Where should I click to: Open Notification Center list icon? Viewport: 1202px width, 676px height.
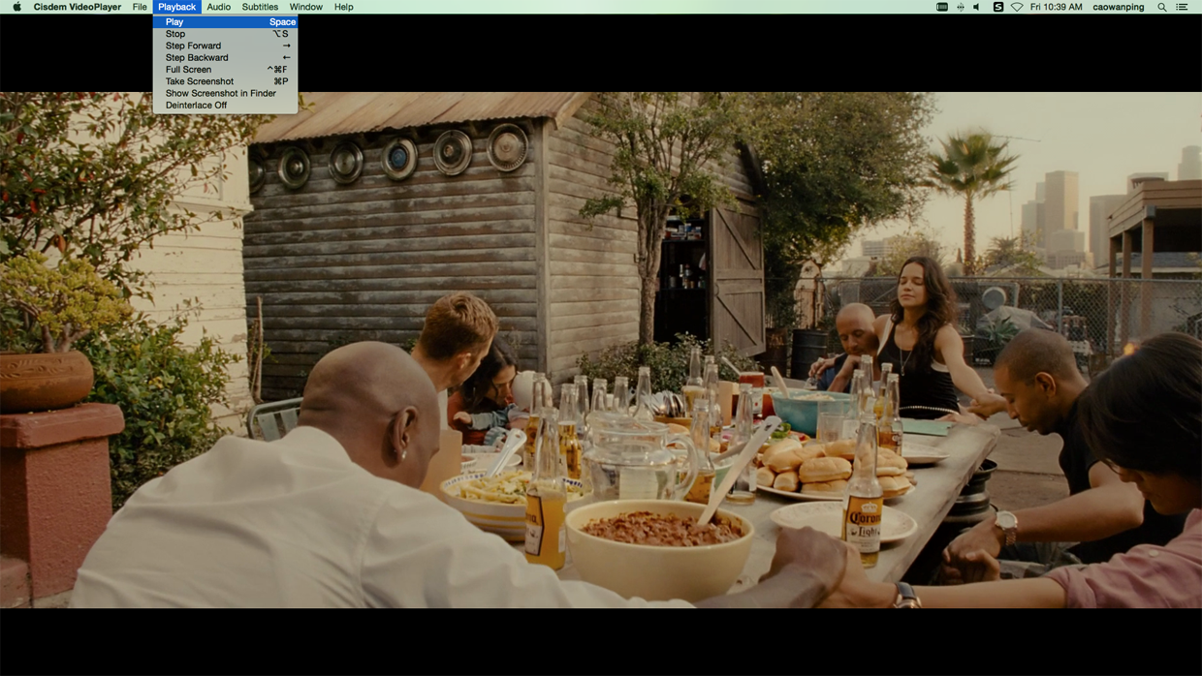pyautogui.click(x=1182, y=7)
